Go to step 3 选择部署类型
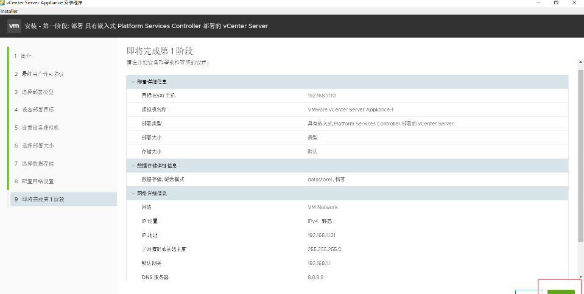This screenshot has height=294, width=584. click(34, 92)
